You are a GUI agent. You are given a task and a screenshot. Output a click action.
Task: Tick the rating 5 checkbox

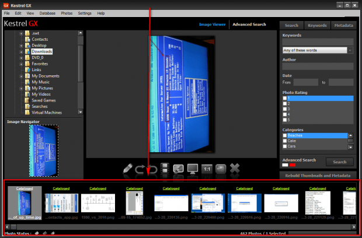(285, 120)
